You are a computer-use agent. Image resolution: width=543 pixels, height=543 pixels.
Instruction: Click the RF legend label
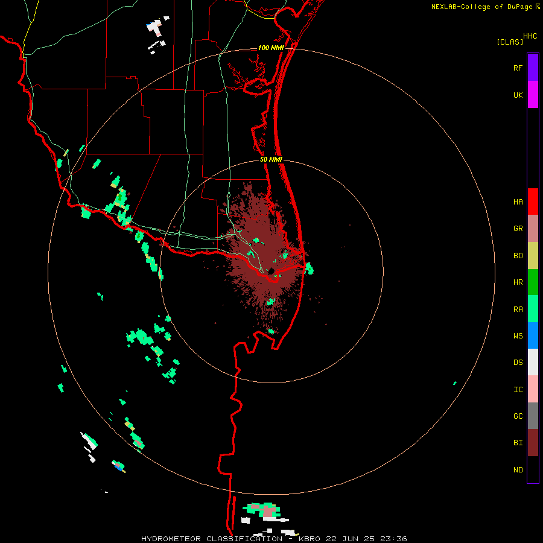(518, 68)
